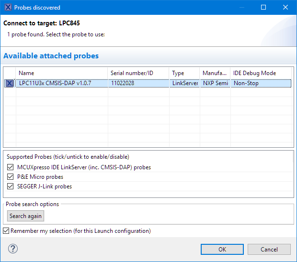Close the Probes discovered dialog

coord(286,8)
